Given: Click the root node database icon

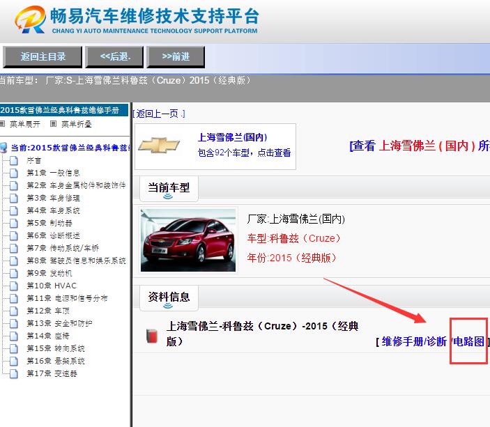Looking at the screenshot, I should click(3, 148).
